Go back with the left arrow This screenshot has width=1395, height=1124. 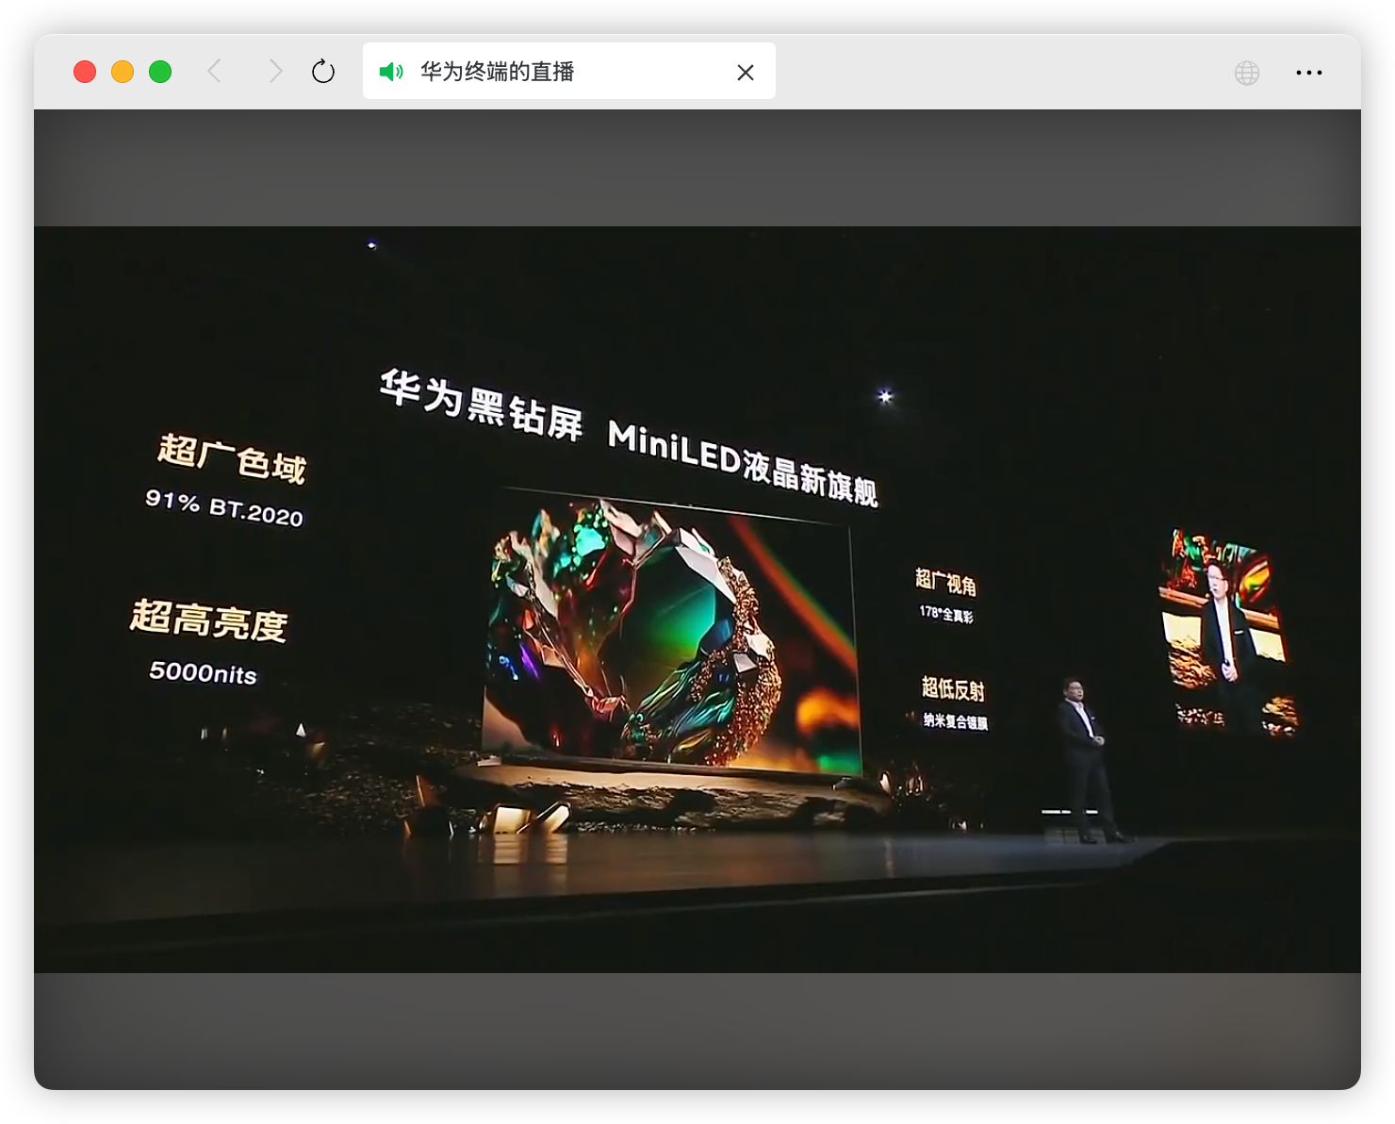[215, 72]
